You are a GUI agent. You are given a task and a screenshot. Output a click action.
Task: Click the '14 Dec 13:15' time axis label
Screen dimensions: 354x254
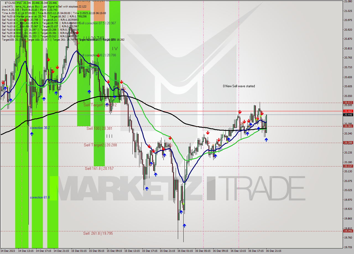coord(26,251)
